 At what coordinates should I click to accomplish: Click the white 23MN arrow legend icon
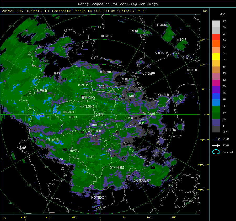point(216,145)
